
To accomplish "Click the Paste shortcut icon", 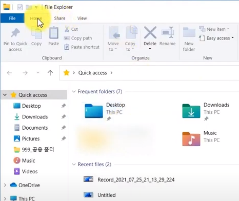I will [x=67, y=47].
